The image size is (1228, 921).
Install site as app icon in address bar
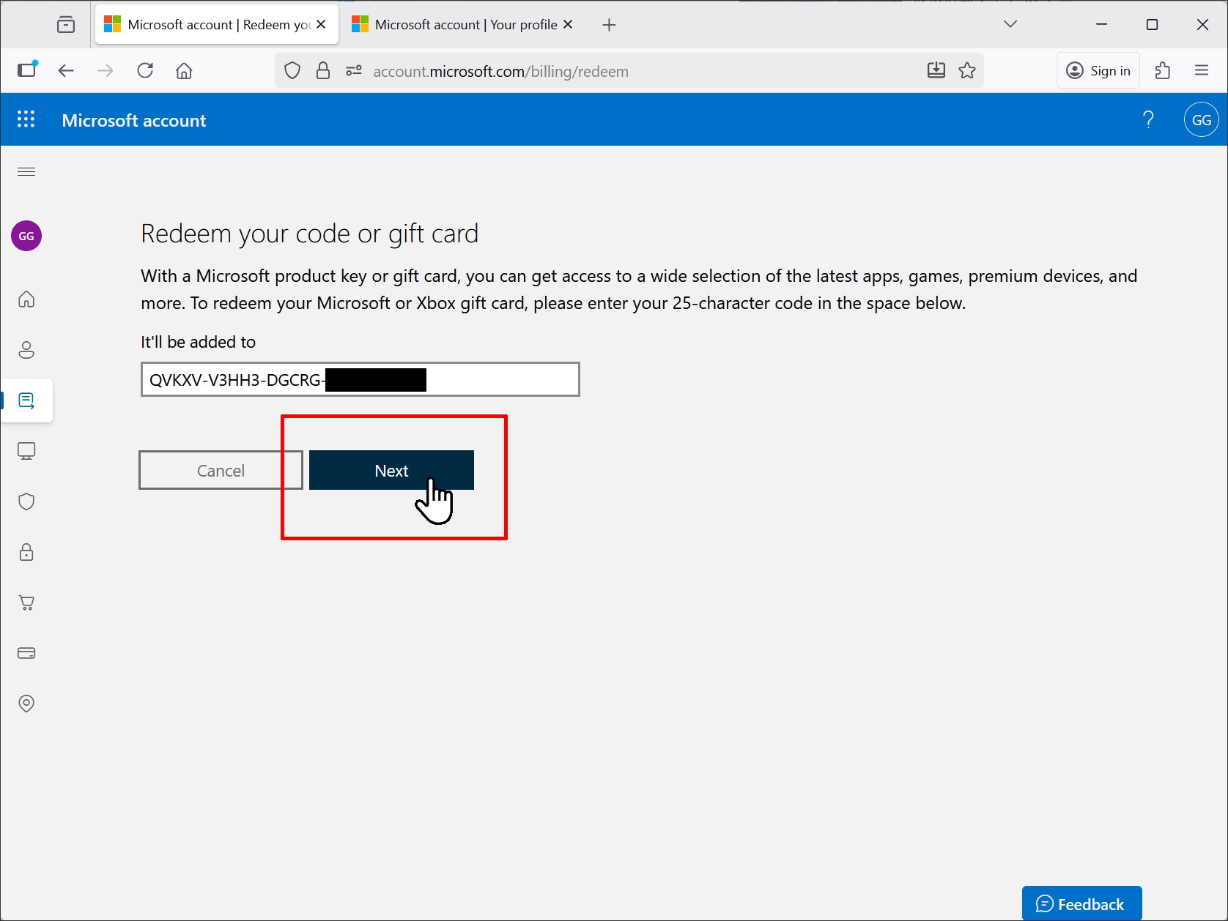coord(936,70)
